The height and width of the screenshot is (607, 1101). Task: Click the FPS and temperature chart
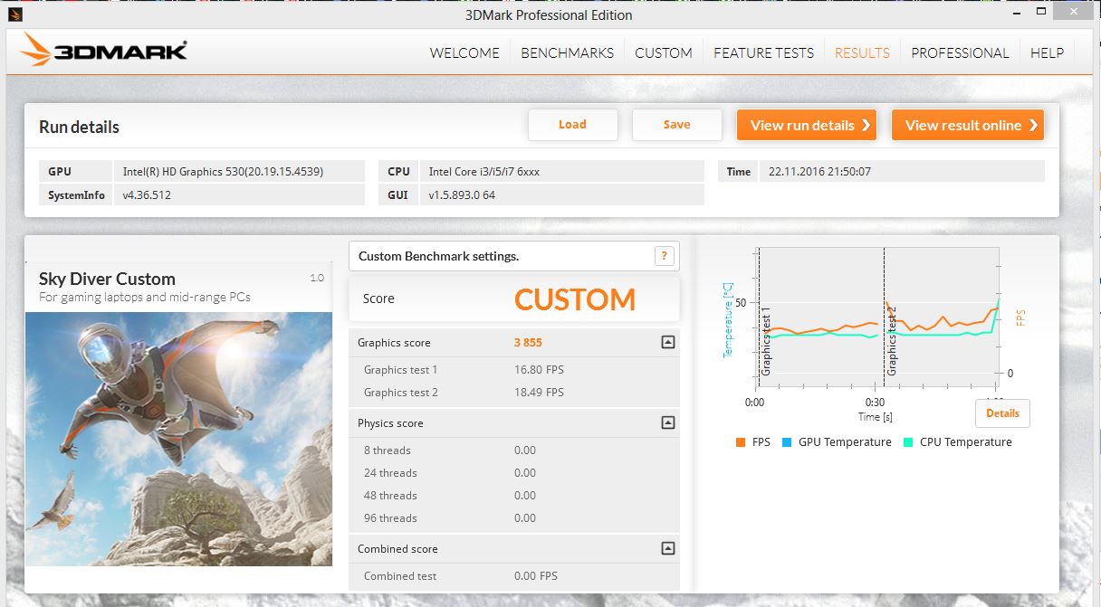coord(876,318)
